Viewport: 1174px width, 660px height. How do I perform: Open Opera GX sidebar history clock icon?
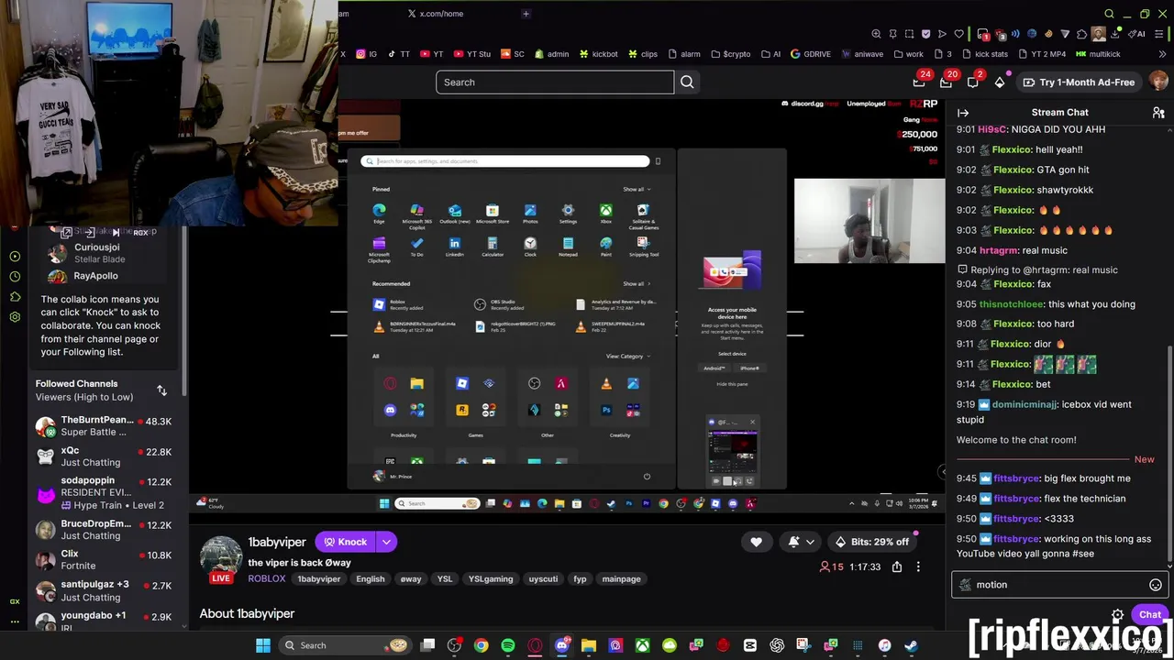[15, 277]
